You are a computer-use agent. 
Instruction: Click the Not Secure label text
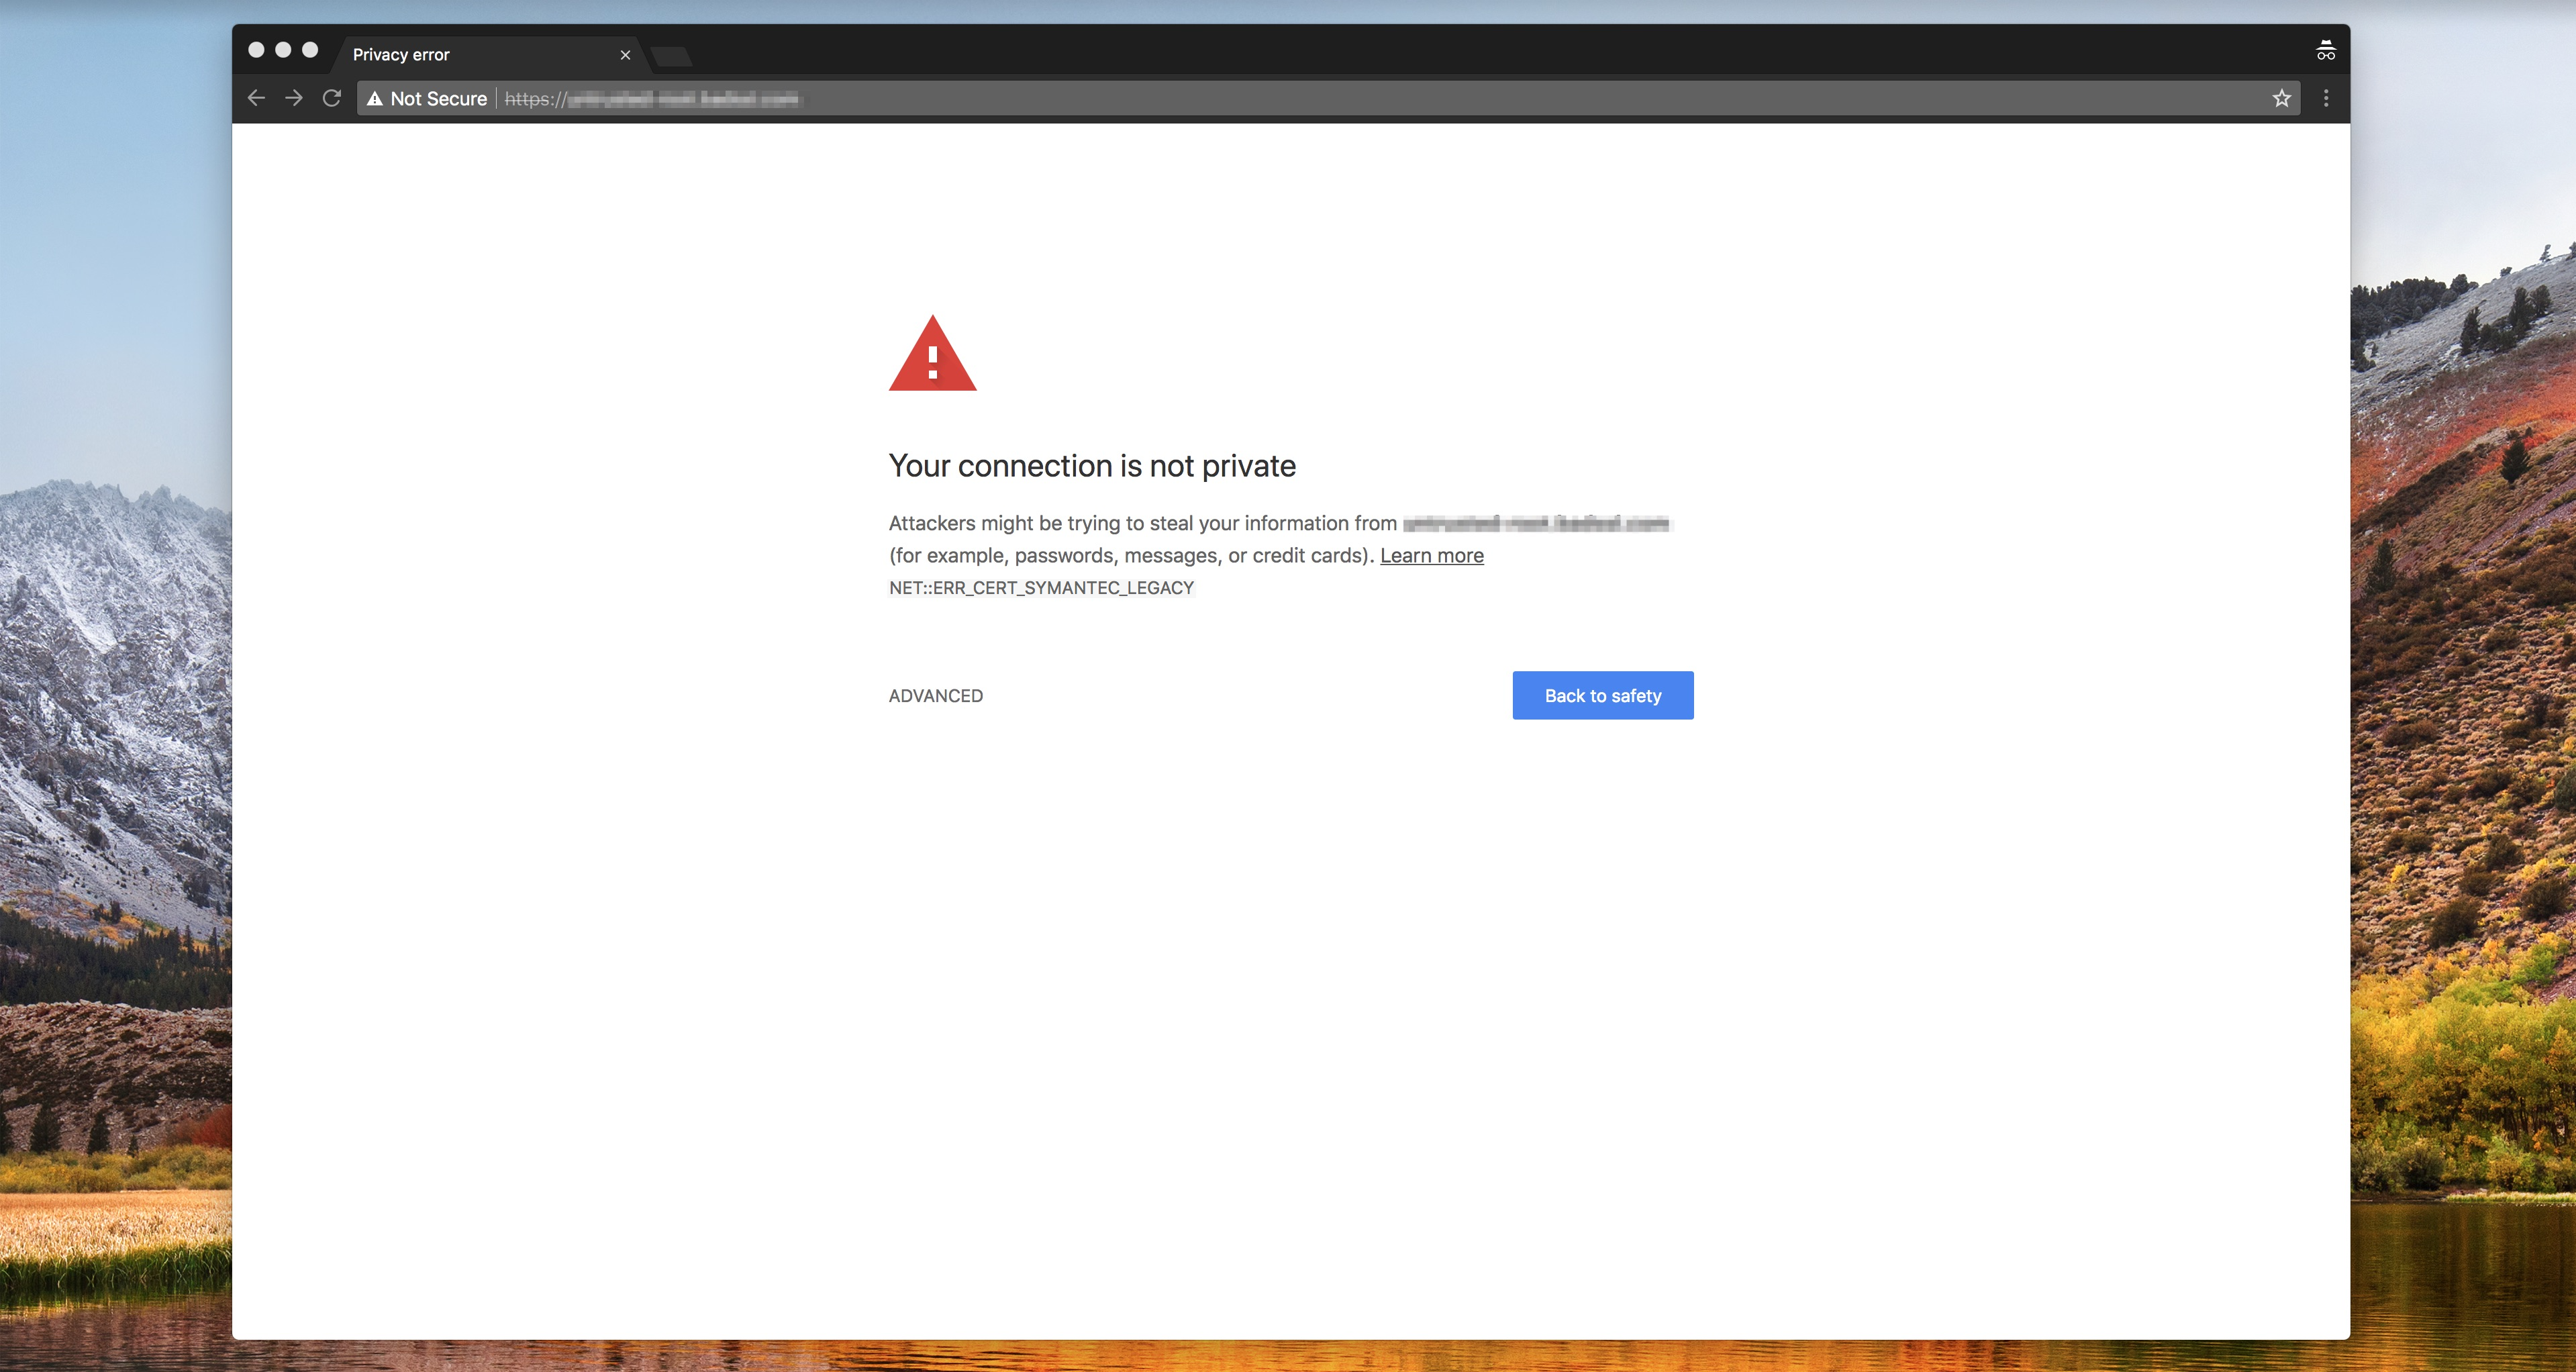click(x=438, y=99)
